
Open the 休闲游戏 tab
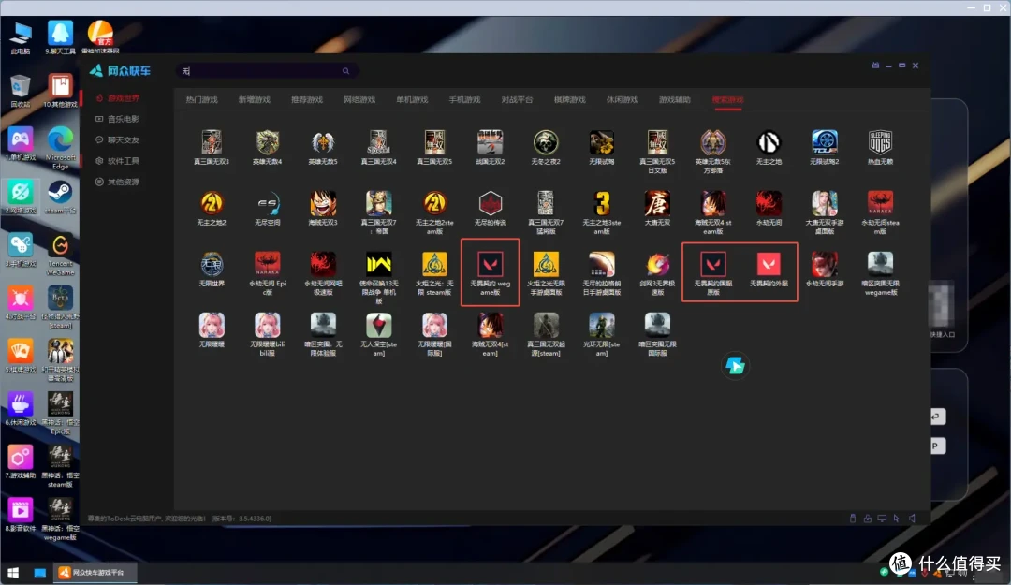click(x=623, y=100)
